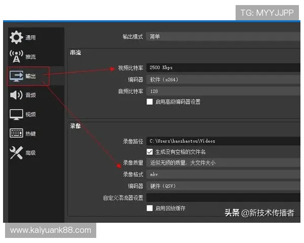Click the 输出模式 label
Screen dimensions: 304x243
pyautogui.click(x=133, y=36)
